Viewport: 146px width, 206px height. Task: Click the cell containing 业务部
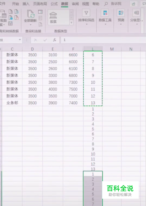coord(12,103)
